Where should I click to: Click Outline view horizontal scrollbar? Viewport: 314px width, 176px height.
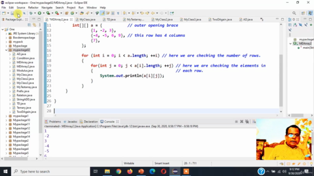pos(297,115)
